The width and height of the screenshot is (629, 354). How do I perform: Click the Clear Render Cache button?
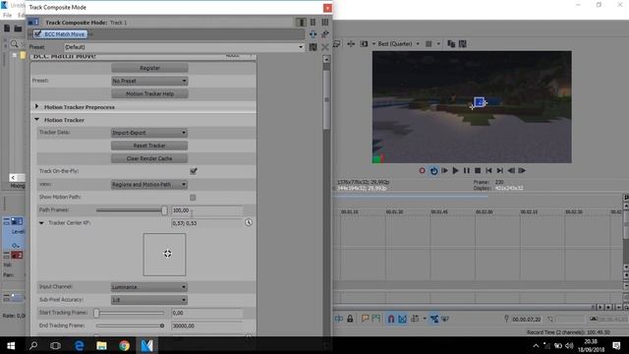[149, 158]
